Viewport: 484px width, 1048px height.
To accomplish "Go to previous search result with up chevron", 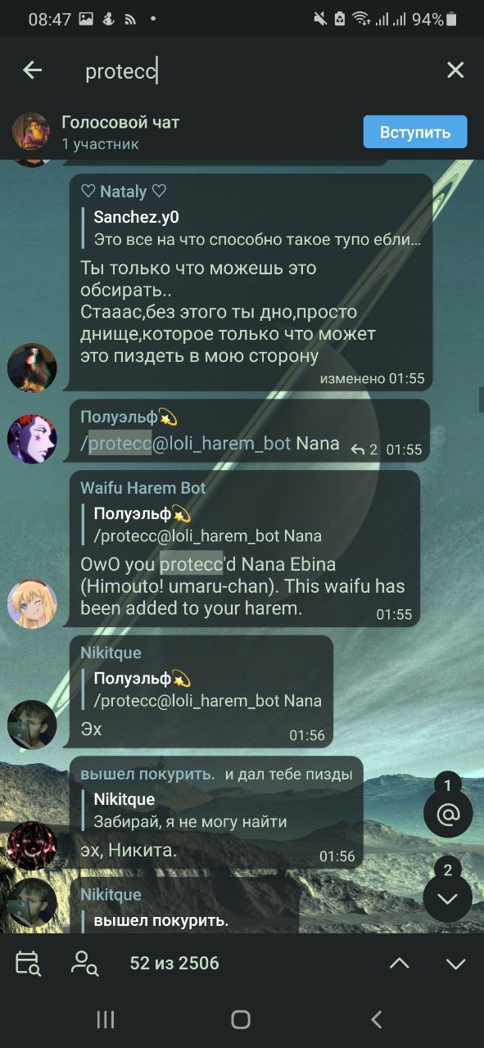I will tap(399, 964).
